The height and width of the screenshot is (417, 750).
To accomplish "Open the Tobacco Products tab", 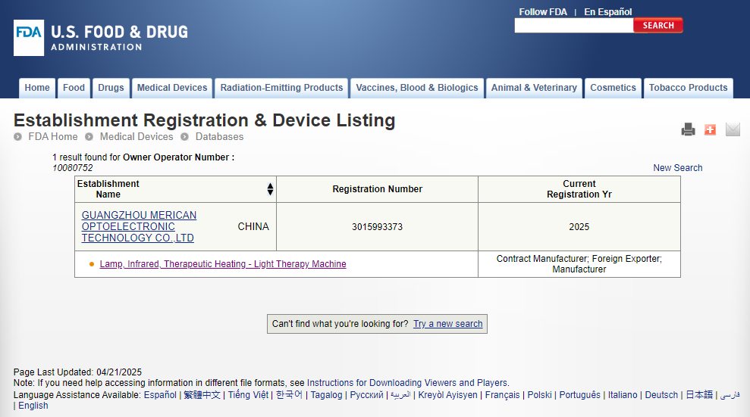I will coord(689,88).
